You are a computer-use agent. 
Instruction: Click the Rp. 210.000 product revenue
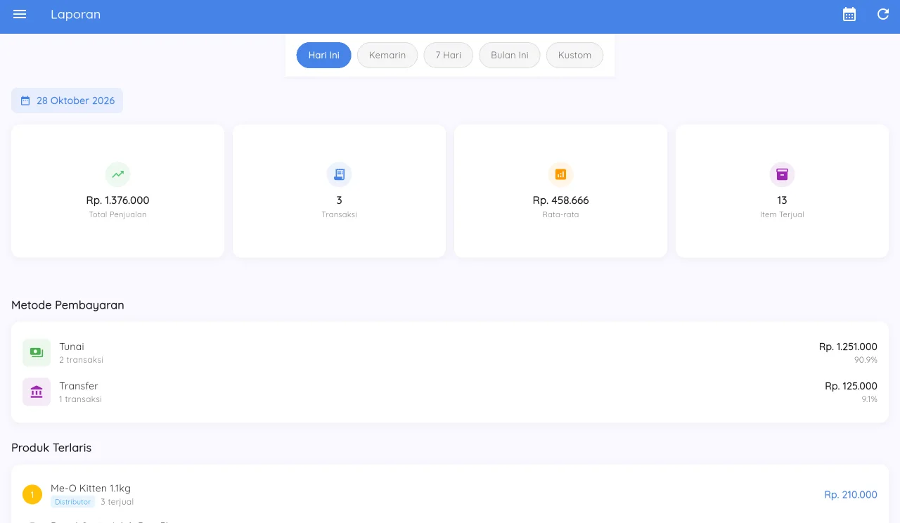(x=851, y=495)
